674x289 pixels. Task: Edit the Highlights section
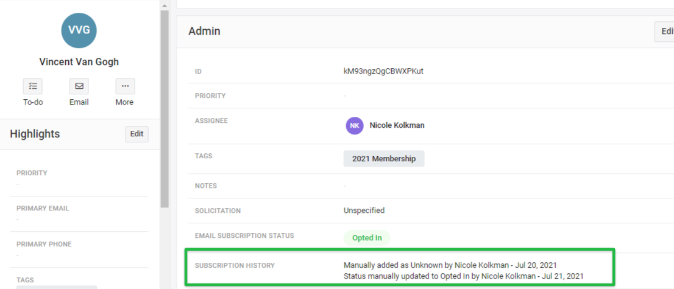137,134
